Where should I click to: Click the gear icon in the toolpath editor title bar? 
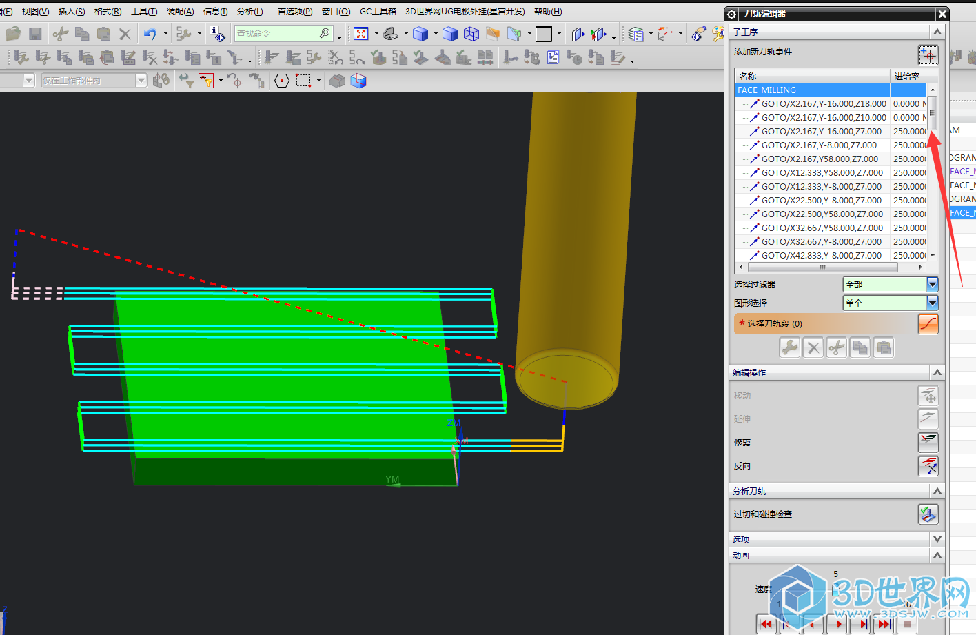click(731, 14)
